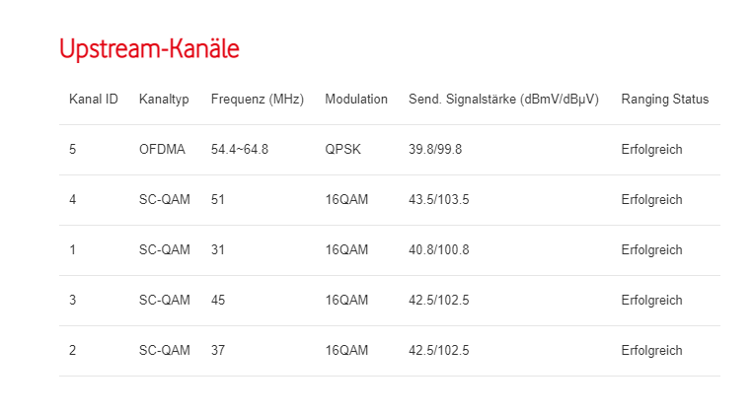
Task: Select the Modulation column header
Action: point(356,100)
